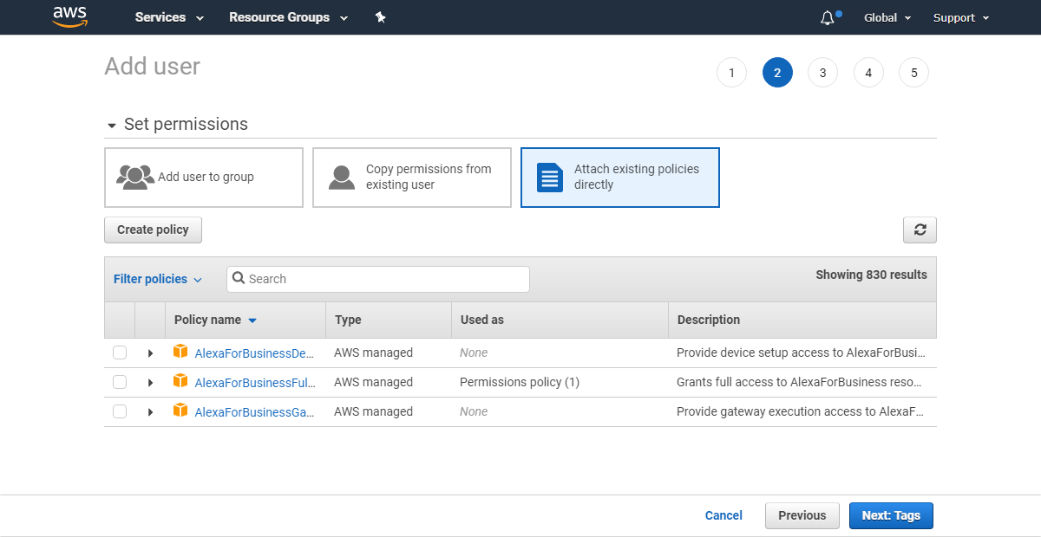Choose Copy permissions from existing user
1041x537 pixels.
412,178
